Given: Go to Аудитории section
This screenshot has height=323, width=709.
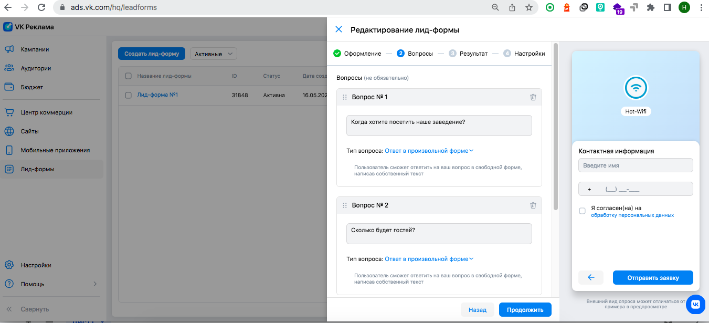Looking at the screenshot, I should (36, 68).
